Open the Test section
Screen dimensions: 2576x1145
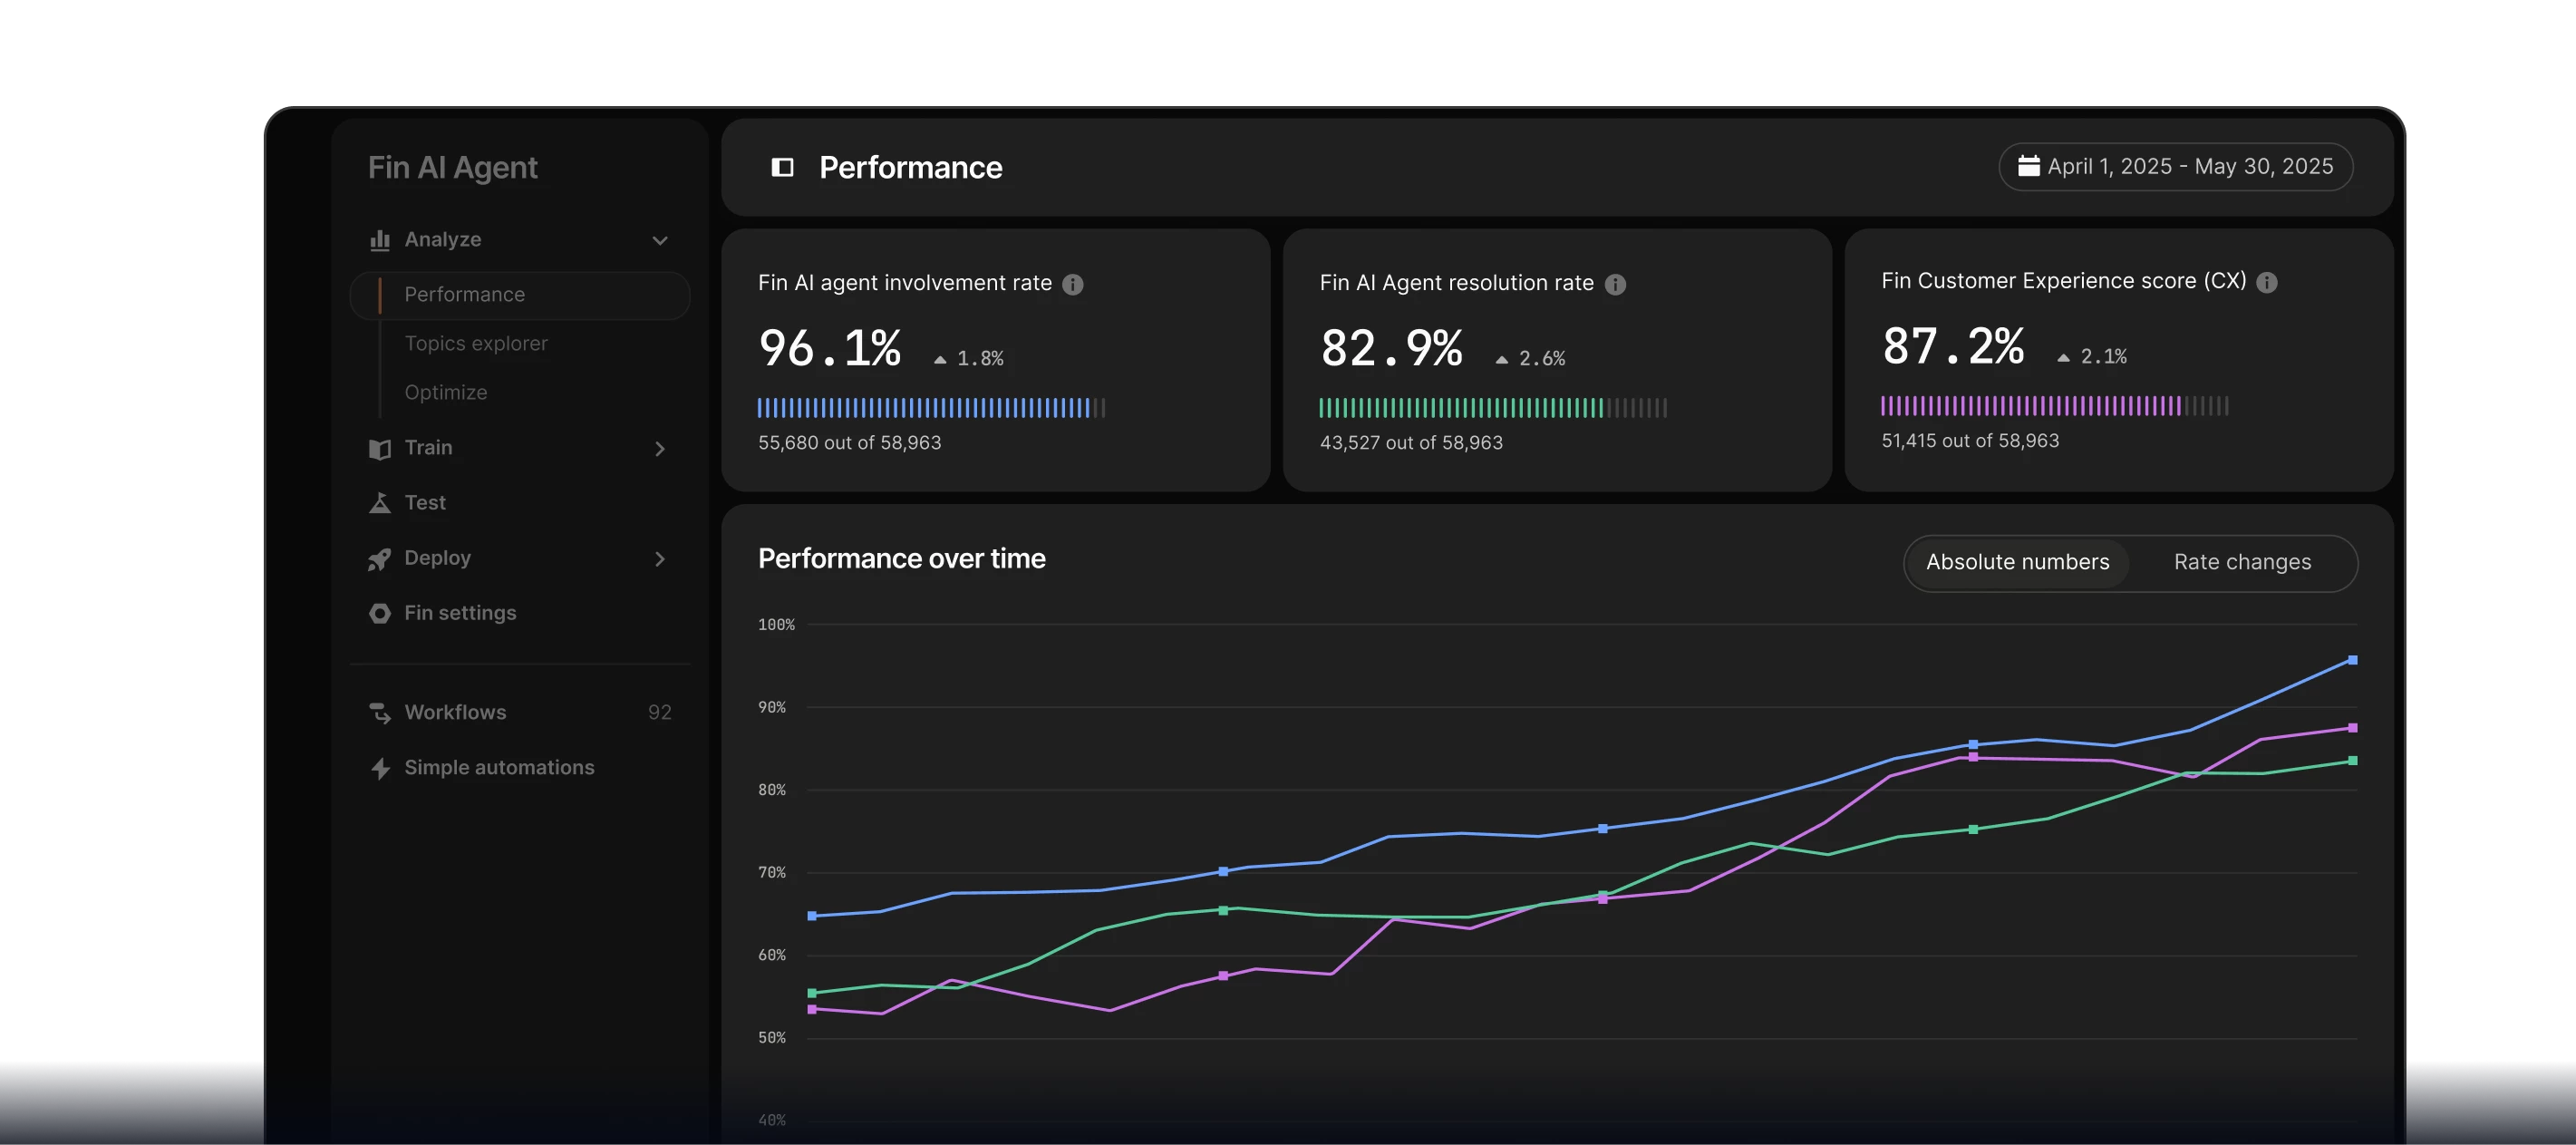pos(424,503)
